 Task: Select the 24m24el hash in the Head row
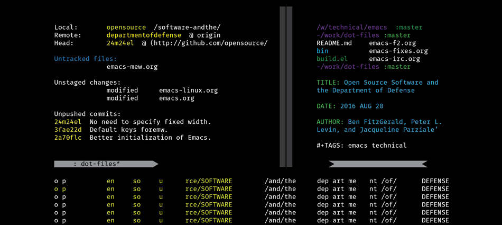point(120,43)
